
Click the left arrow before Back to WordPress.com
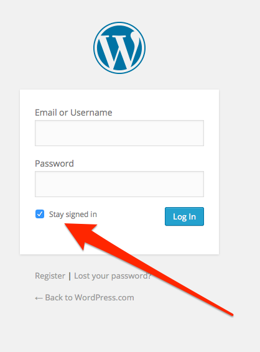(x=39, y=298)
